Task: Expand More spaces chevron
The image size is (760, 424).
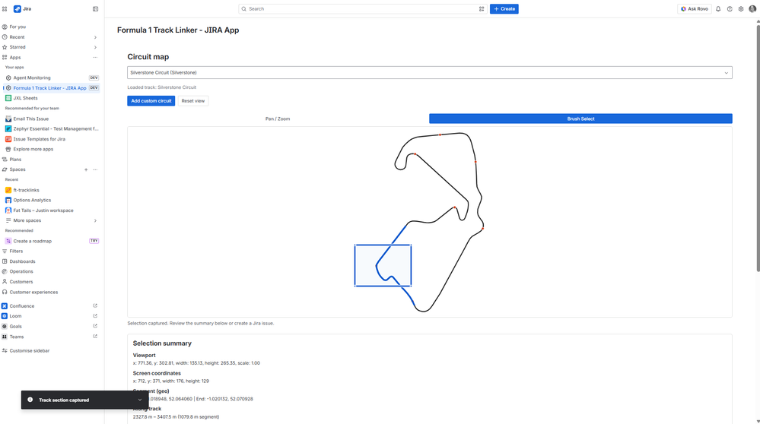Action: point(95,220)
